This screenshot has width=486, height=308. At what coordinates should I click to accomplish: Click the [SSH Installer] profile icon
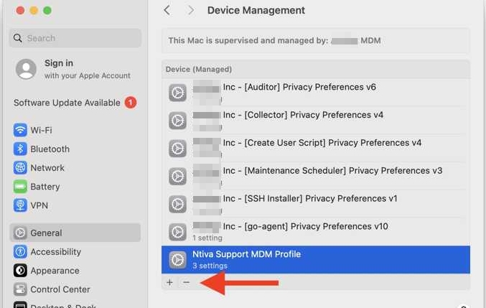point(177,204)
